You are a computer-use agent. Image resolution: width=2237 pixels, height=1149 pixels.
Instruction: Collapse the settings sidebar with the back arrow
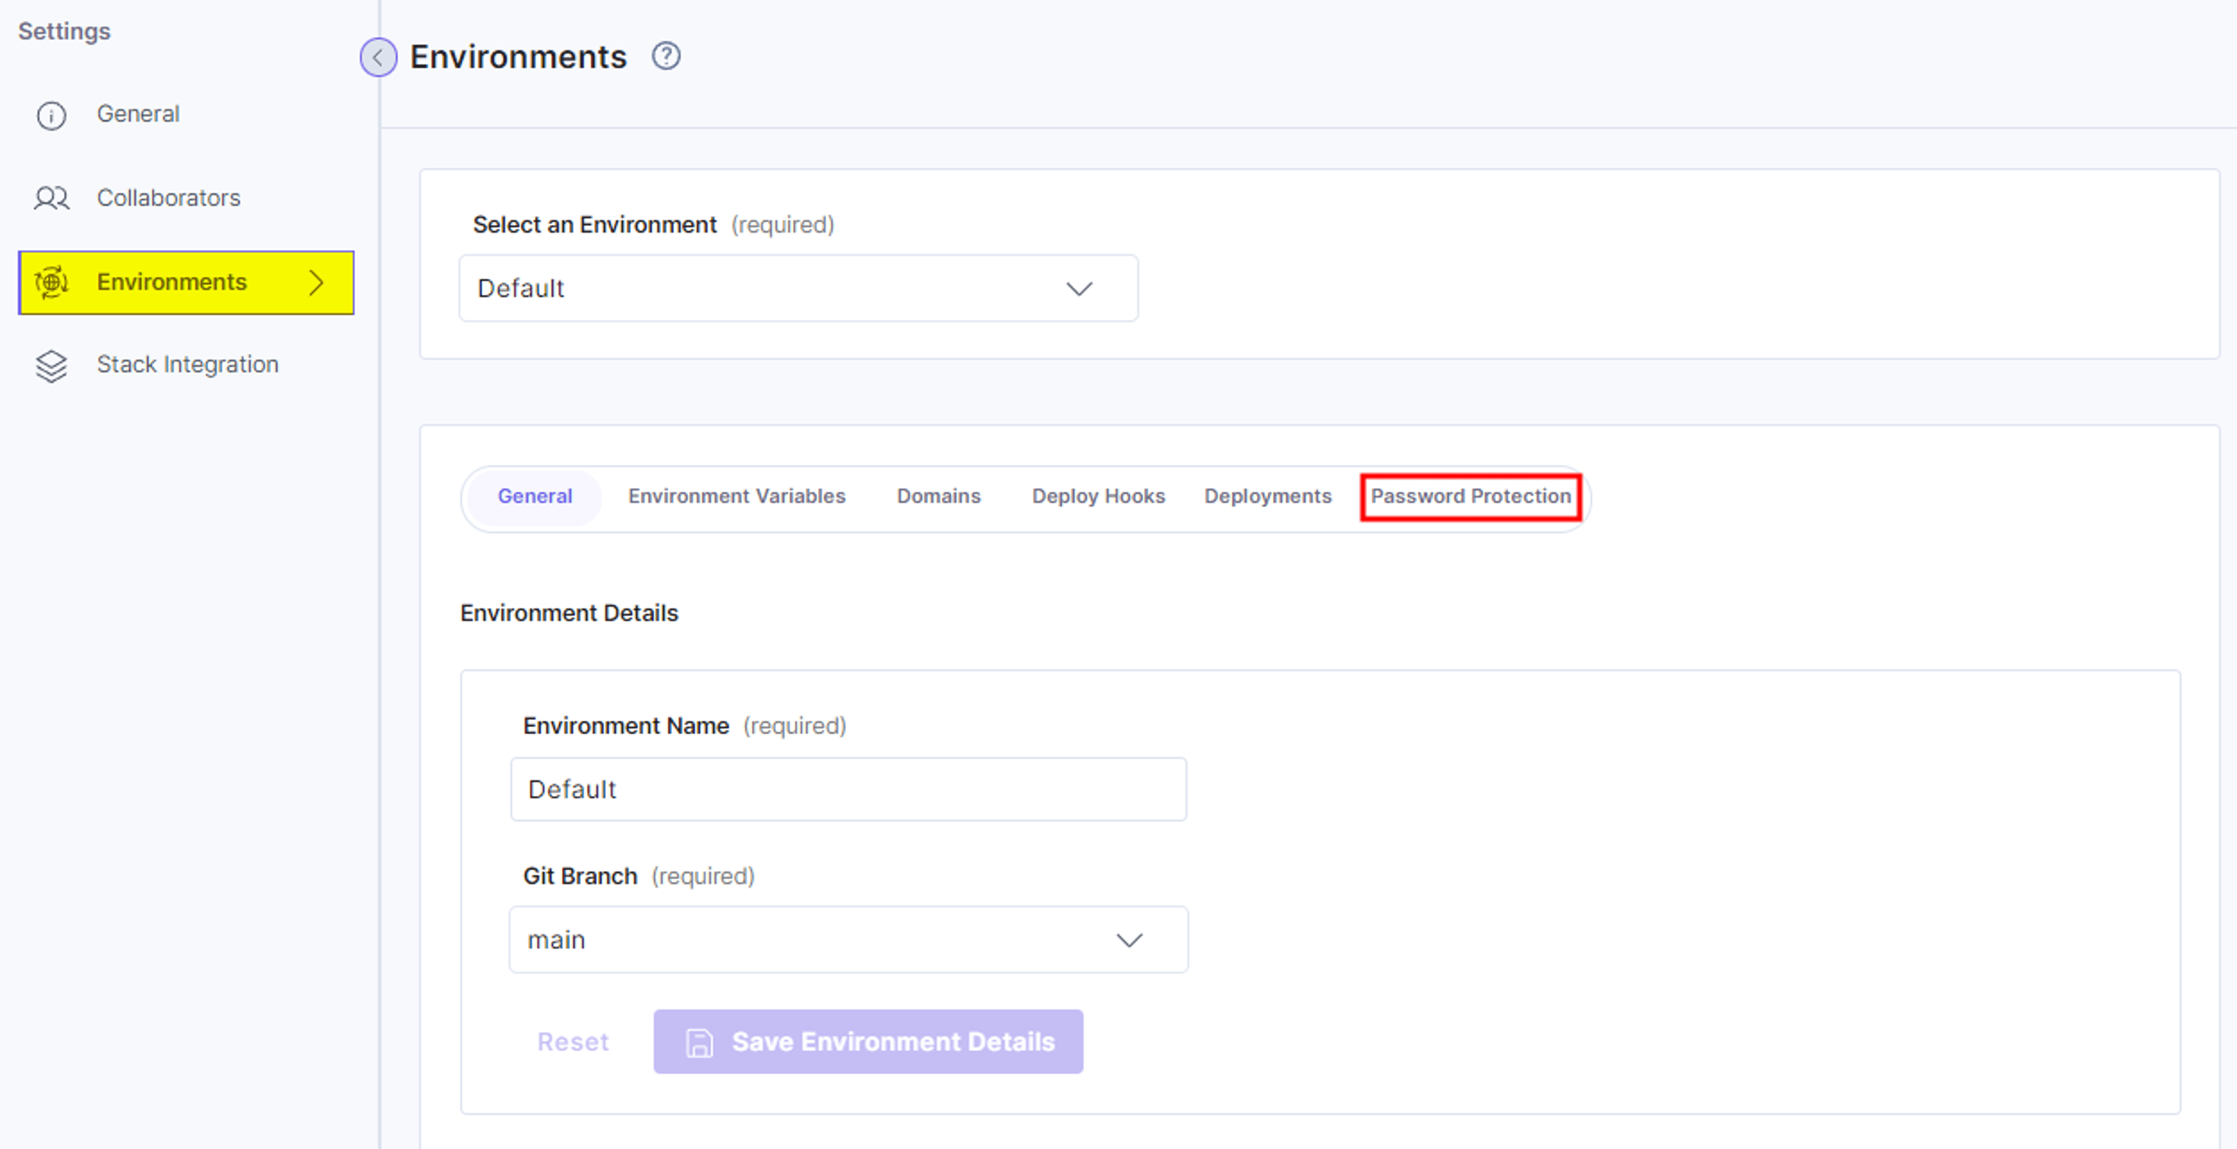point(377,57)
